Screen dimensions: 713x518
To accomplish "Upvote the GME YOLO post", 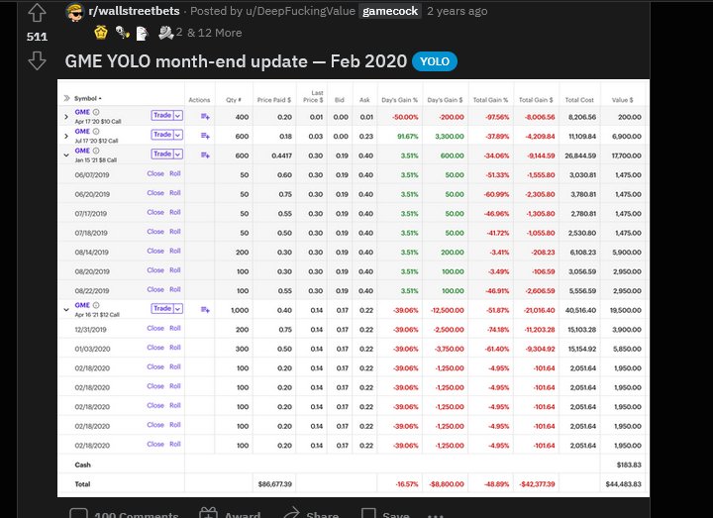I will tap(37, 13).
